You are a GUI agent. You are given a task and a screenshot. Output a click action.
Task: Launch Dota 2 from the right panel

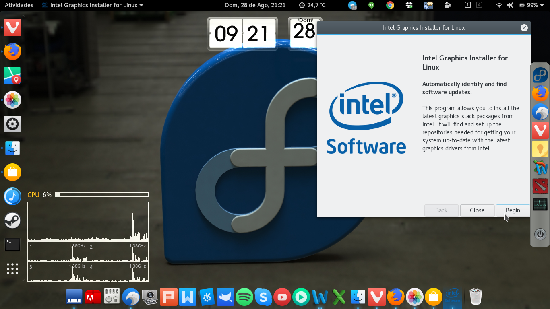pos(540,186)
